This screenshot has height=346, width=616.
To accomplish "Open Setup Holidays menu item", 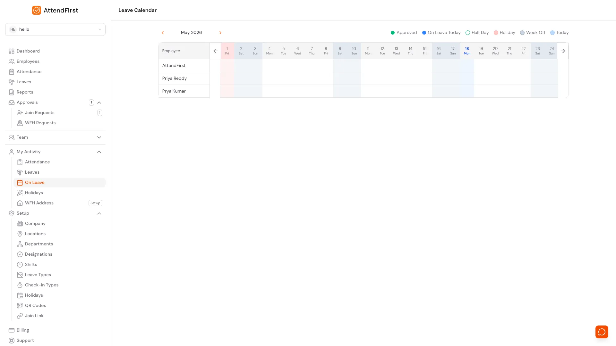I will tap(59, 295).
